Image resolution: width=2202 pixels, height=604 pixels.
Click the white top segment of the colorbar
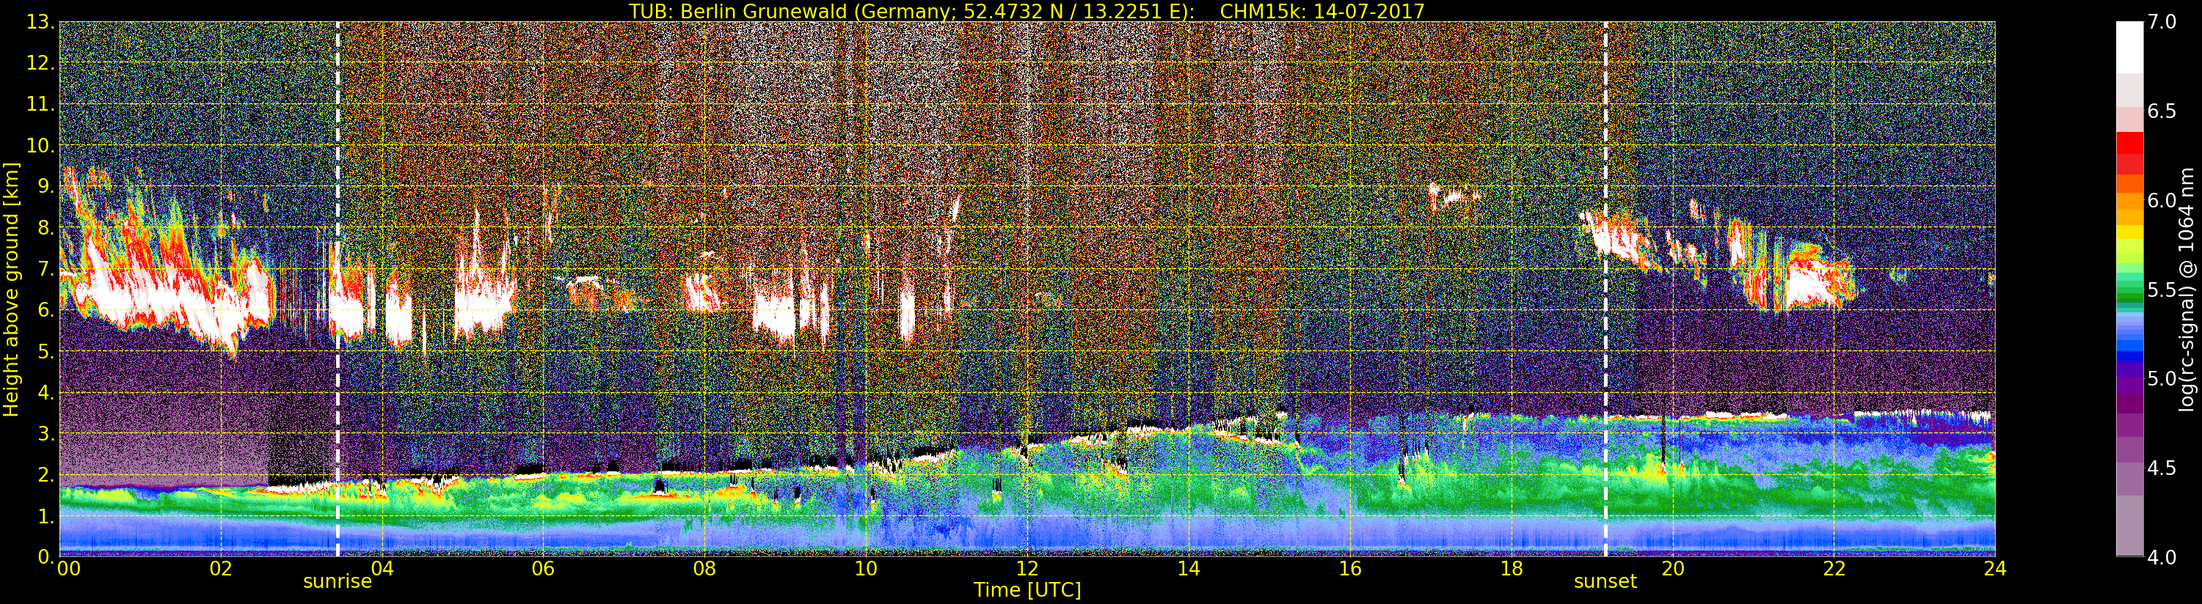(x=2129, y=48)
